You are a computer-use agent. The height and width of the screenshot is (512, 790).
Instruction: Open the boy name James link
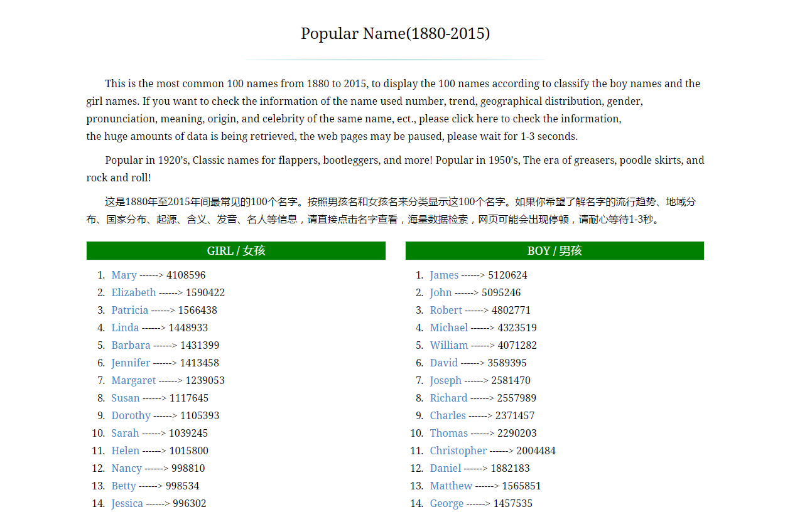[x=444, y=275]
